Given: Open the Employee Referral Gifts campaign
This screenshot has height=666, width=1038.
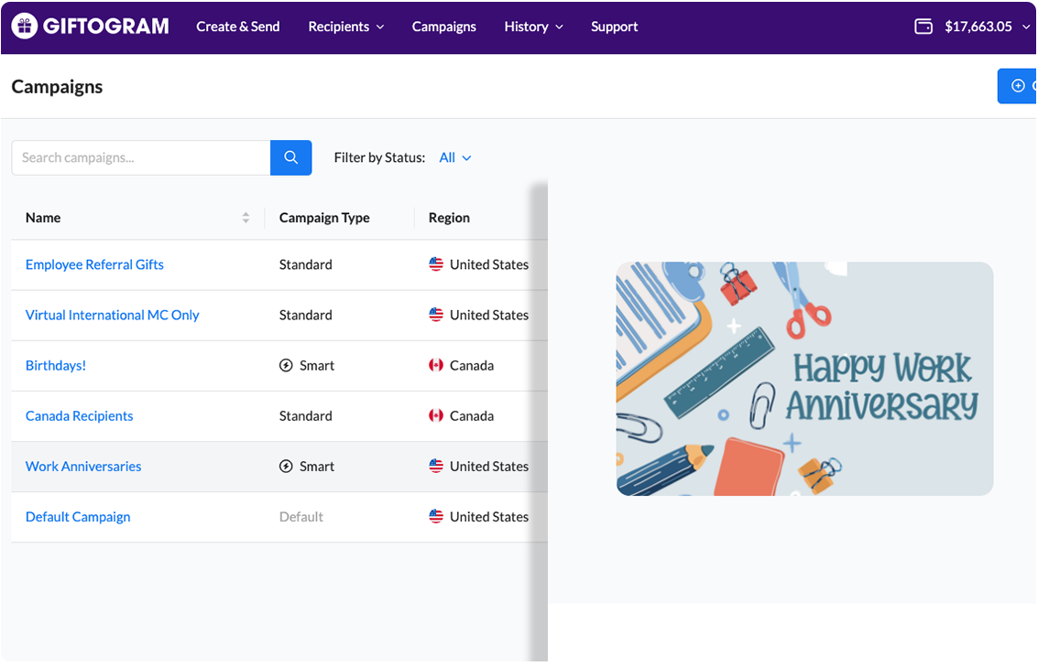Looking at the screenshot, I should 94,264.
